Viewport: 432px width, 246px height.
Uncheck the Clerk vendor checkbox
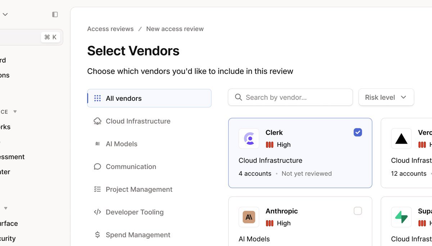[x=357, y=132]
